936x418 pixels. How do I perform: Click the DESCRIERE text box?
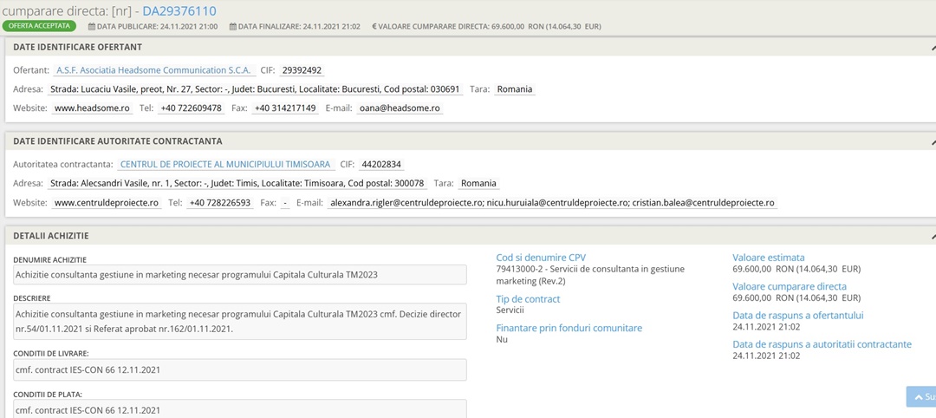pyautogui.click(x=239, y=321)
